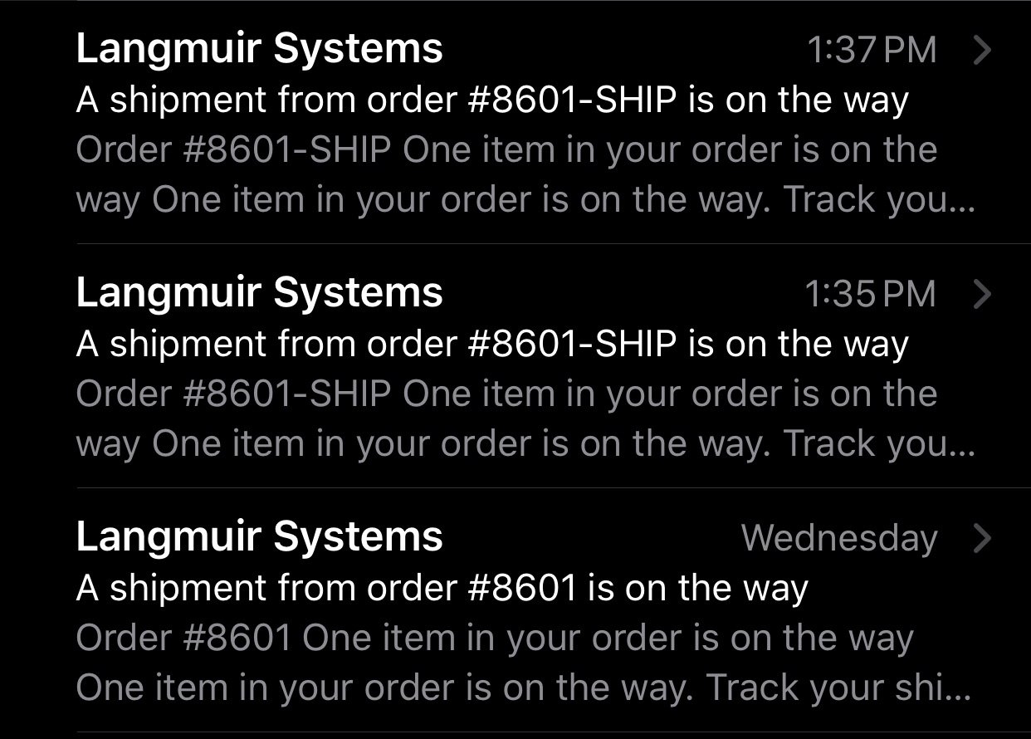This screenshot has height=739, width=1031.
Task: Tap the first preview line of the 1:37 PM email
Action: [x=506, y=151]
